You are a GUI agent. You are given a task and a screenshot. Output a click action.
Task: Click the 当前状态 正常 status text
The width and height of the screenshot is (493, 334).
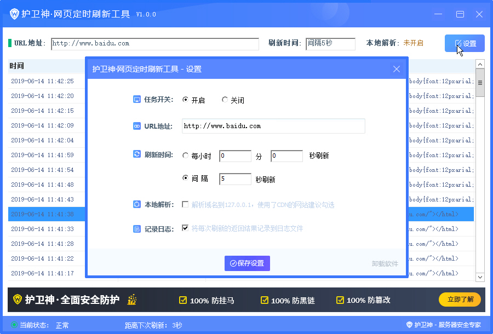[x=44, y=325]
